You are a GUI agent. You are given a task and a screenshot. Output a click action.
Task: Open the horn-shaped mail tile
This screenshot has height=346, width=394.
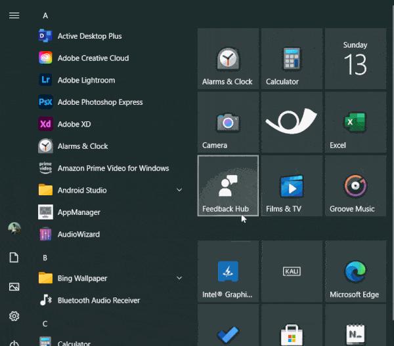(292, 123)
